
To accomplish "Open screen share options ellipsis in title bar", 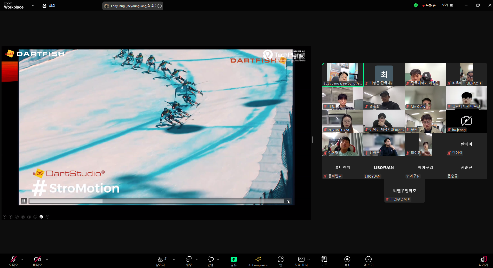I will (160, 6).
